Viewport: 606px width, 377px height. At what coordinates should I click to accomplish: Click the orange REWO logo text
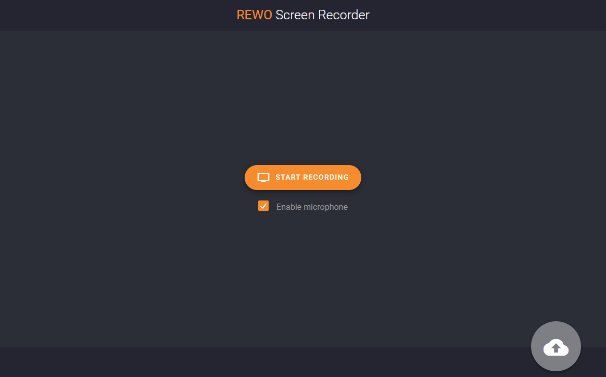coord(254,15)
